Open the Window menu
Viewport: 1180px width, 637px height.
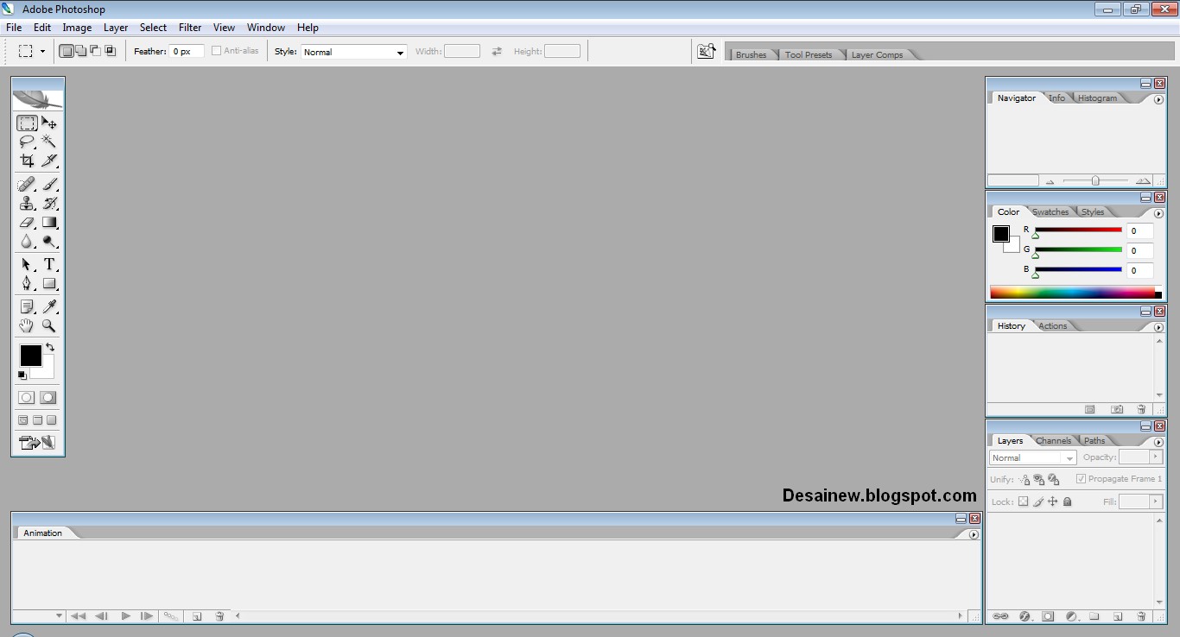(266, 28)
